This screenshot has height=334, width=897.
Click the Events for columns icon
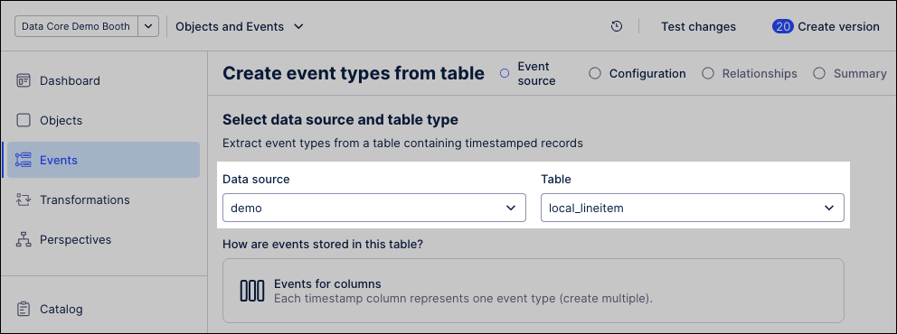pos(252,291)
